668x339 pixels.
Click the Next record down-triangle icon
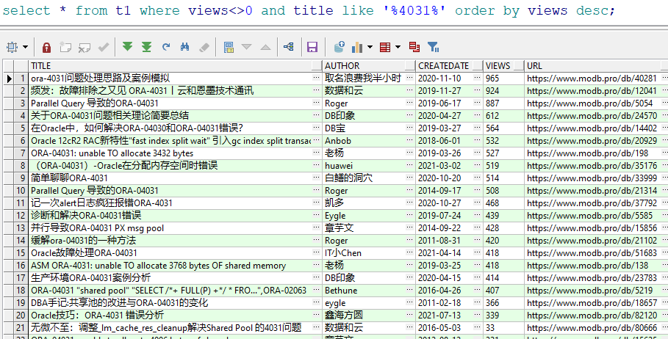pos(247,47)
